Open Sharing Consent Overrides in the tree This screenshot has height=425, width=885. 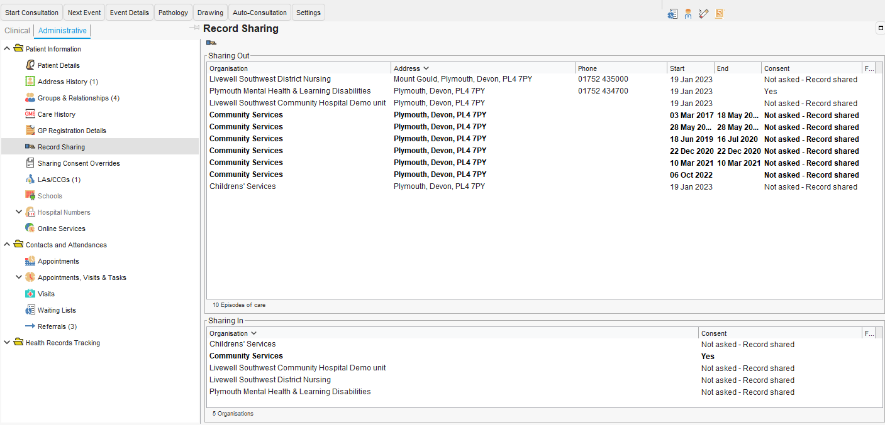pyautogui.click(x=79, y=163)
